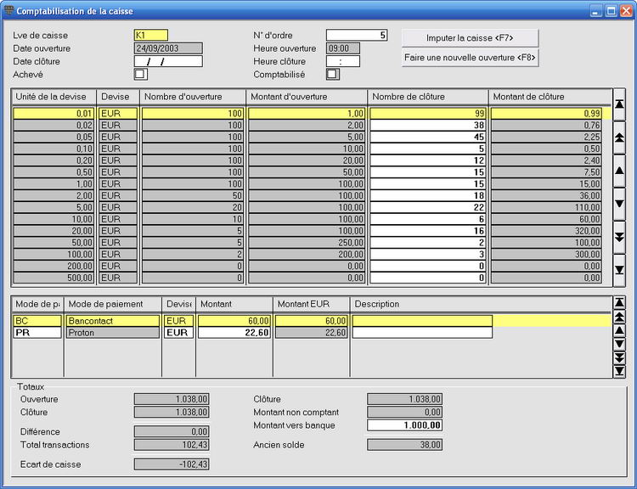637x489 pixels.
Task: Select Proton payment amount 22,60 cell
Action: click(235, 333)
